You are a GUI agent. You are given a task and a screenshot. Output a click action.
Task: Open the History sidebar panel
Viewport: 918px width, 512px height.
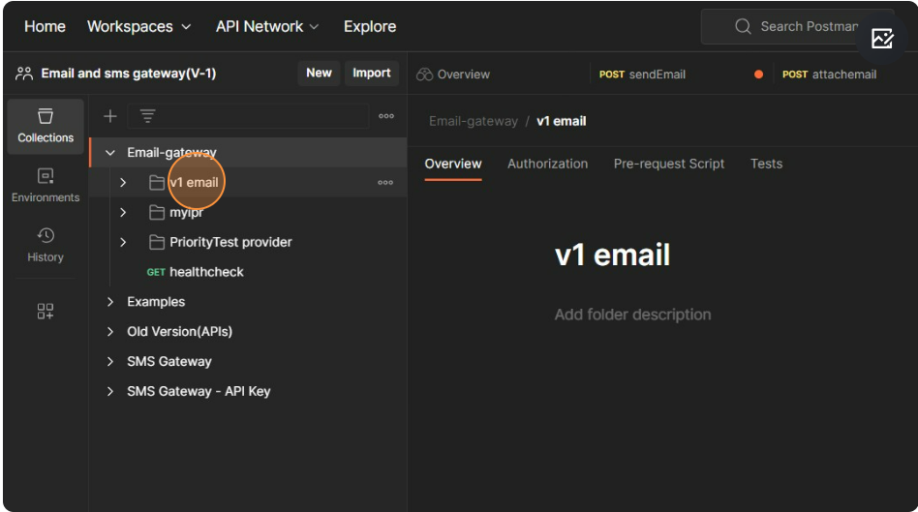coord(46,245)
